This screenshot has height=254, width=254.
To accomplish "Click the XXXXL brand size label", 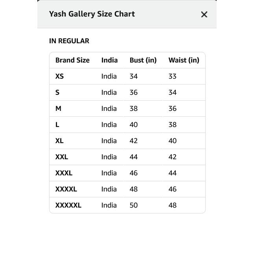I will (x=66, y=189).
